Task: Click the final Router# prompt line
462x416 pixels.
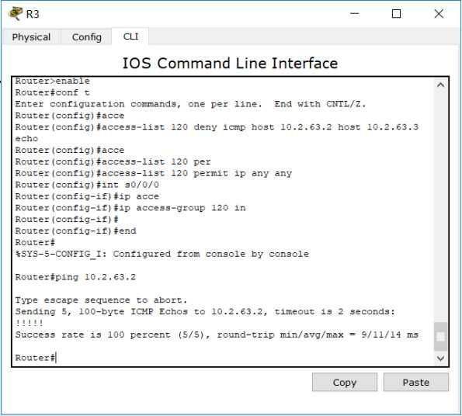Action: [x=36, y=358]
